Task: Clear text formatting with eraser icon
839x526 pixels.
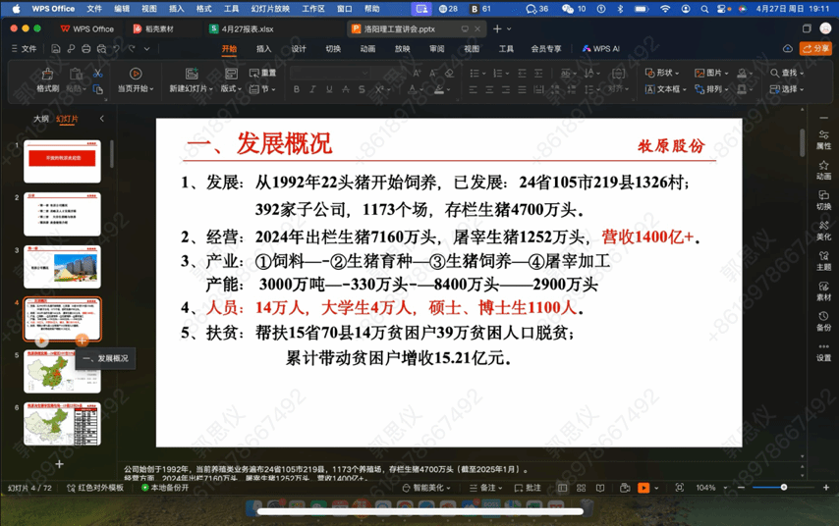Action: tap(449, 73)
